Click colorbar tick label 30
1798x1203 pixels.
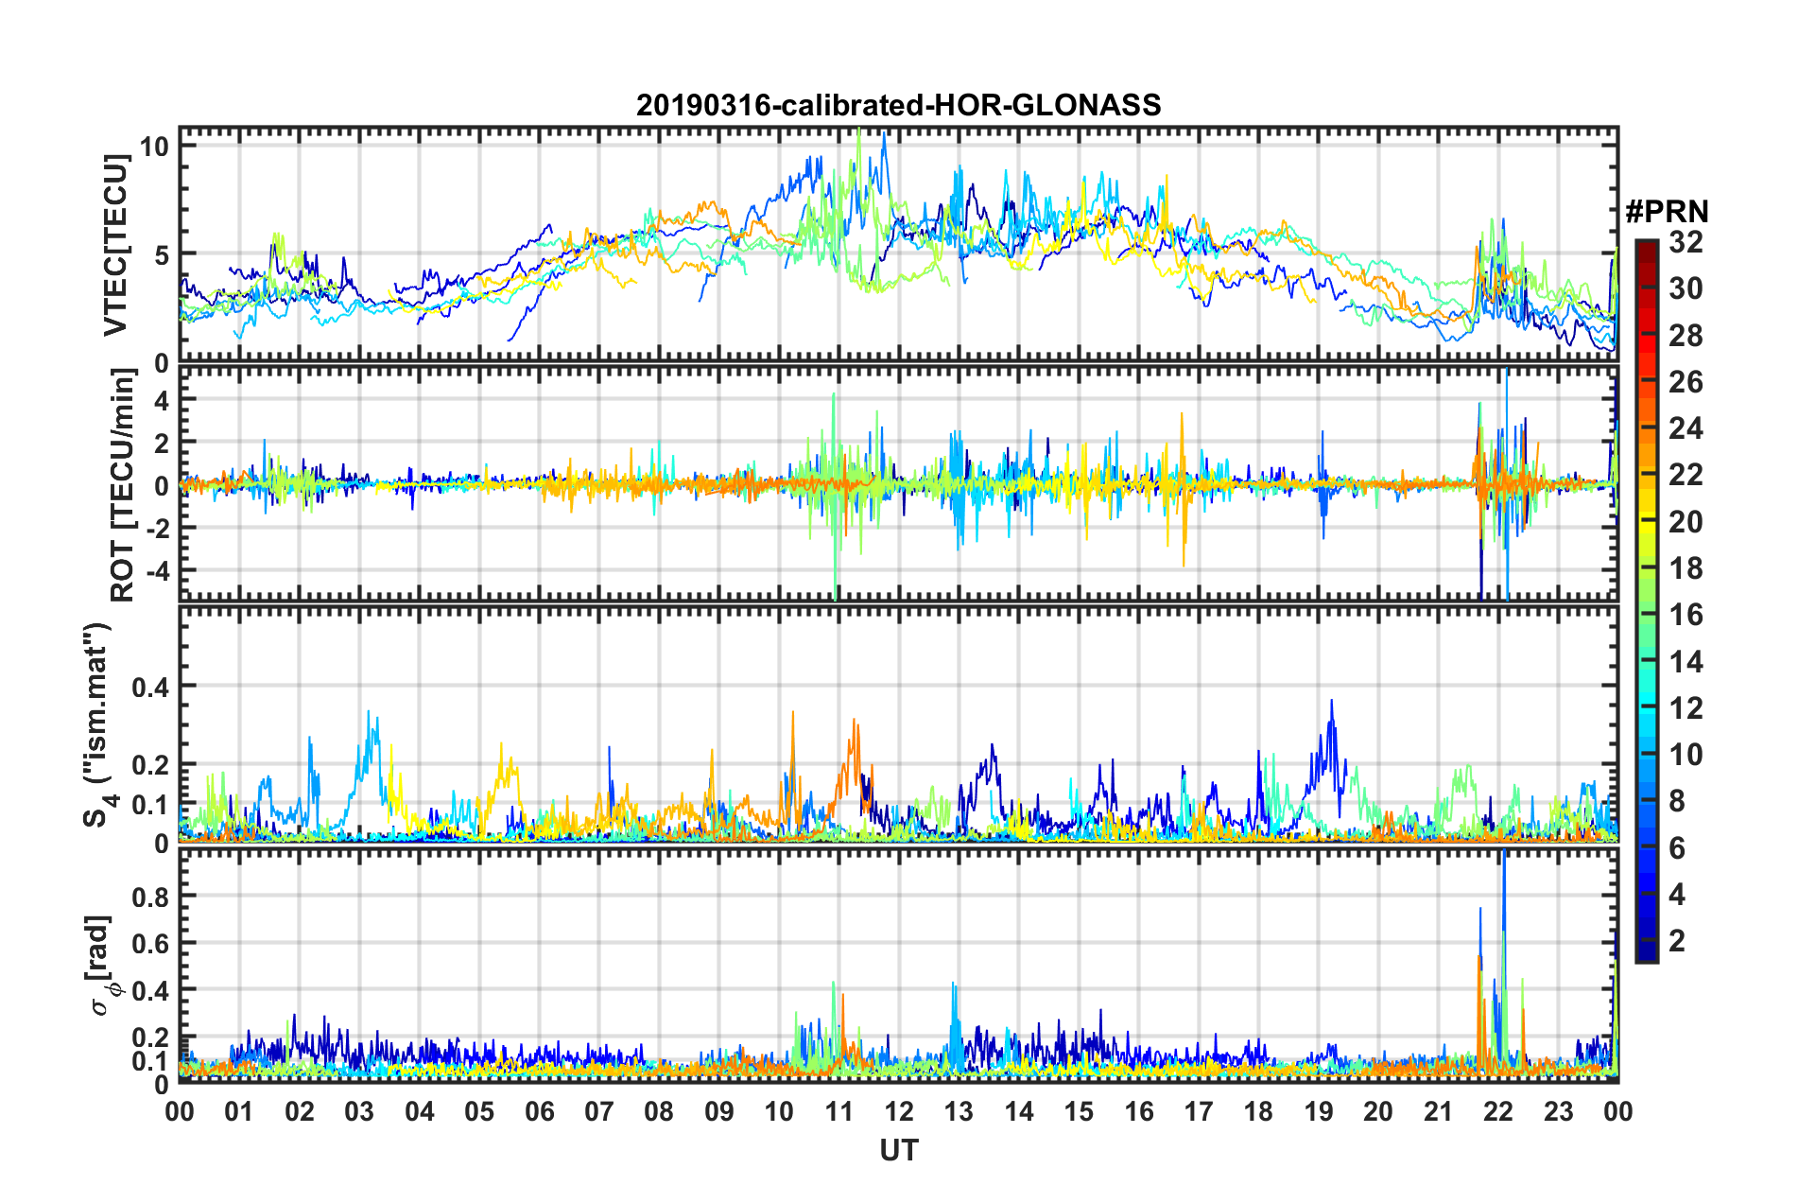coord(1686,289)
